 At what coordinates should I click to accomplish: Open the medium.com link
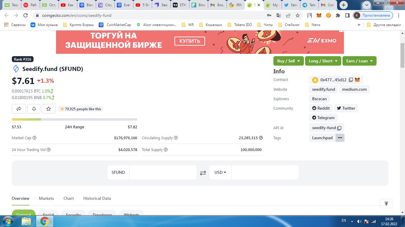pyautogui.click(x=354, y=89)
